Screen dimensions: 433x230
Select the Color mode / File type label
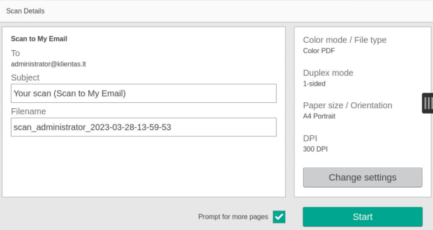[x=344, y=40]
